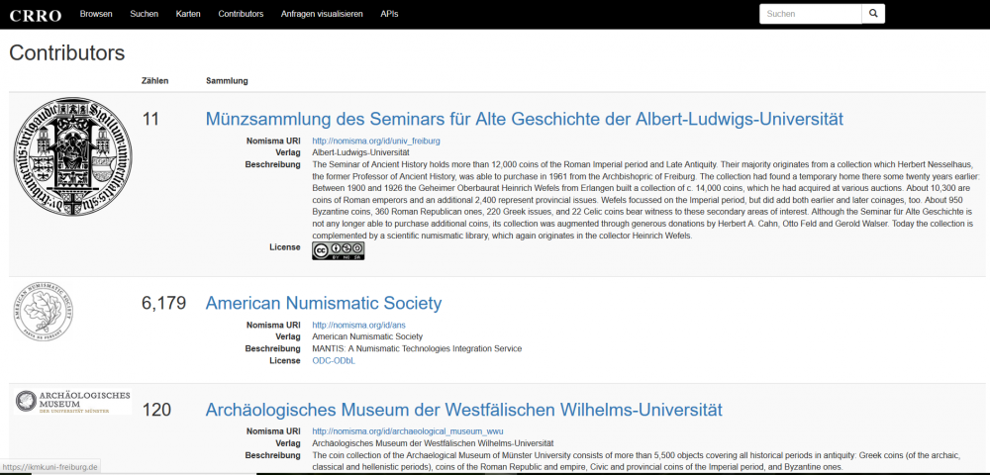The height and width of the screenshot is (475, 990).
Task: Open Anfragen visualisieren in the navbar
Action: pyautogui.click(x=322, y=14)
